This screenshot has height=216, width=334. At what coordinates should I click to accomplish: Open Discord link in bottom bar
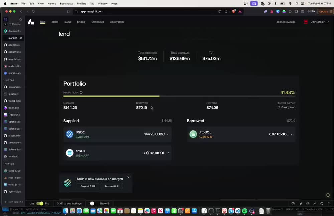pyautogui.click(x=293, y=203)
